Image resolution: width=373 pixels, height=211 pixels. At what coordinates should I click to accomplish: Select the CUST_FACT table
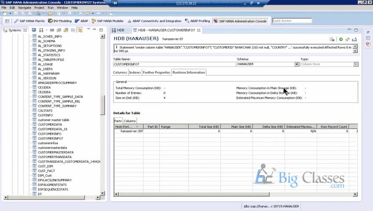pos(46,171)
